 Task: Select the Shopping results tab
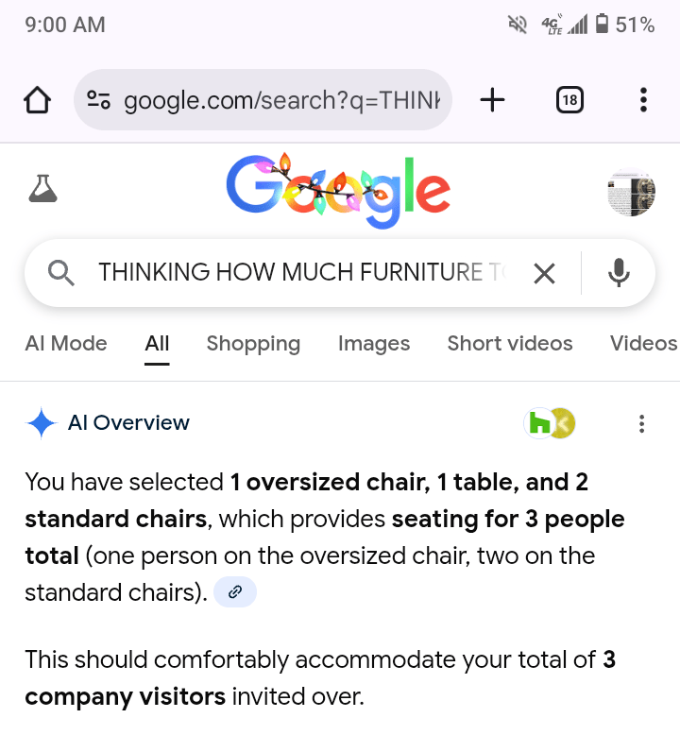tap(253, 344)
